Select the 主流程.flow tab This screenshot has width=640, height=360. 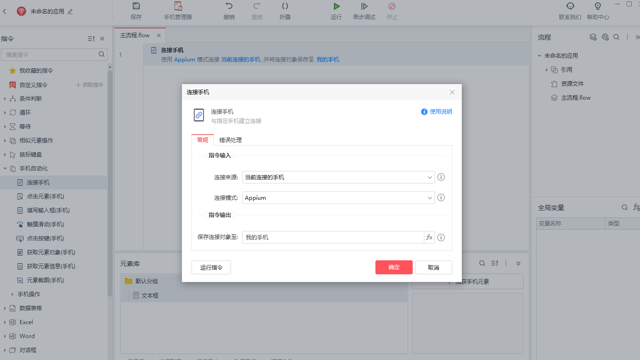point(135,35)
